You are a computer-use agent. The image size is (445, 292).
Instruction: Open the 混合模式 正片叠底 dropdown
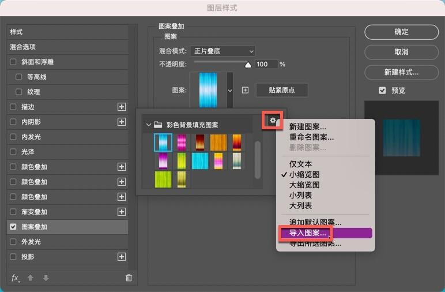(223, 51)
